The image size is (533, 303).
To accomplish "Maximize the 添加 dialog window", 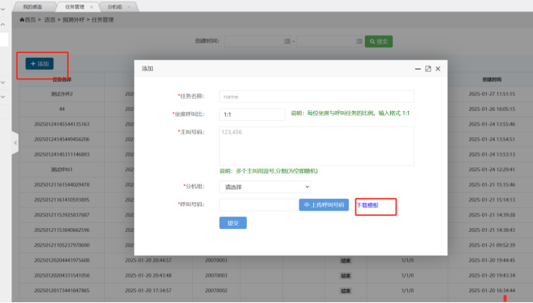I will 428,69.
